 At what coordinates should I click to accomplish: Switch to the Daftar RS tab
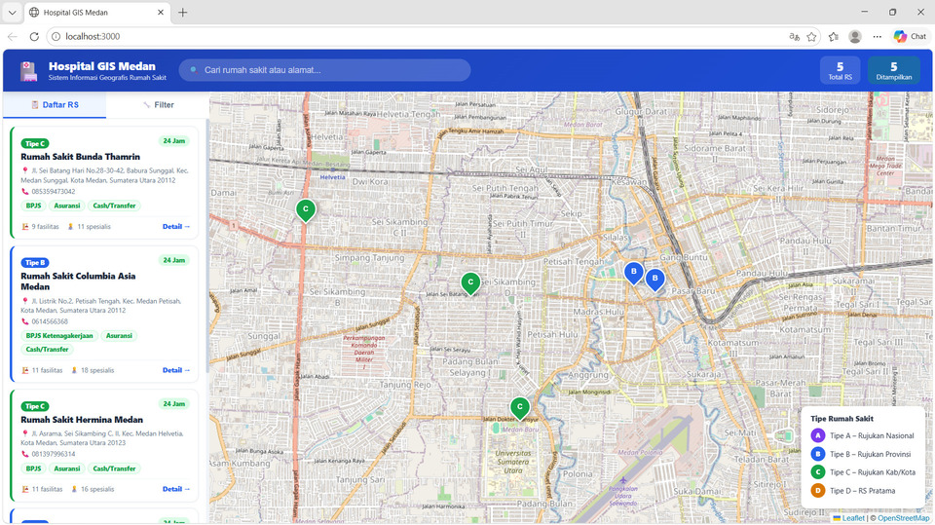[x=55, y=105]
